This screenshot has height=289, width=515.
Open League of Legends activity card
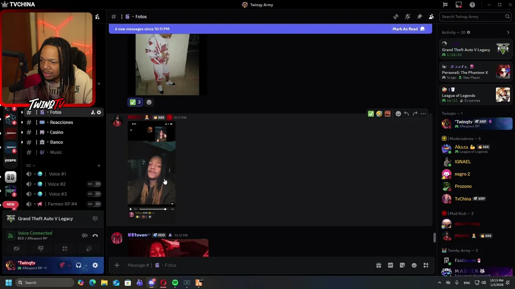point(476,96)
